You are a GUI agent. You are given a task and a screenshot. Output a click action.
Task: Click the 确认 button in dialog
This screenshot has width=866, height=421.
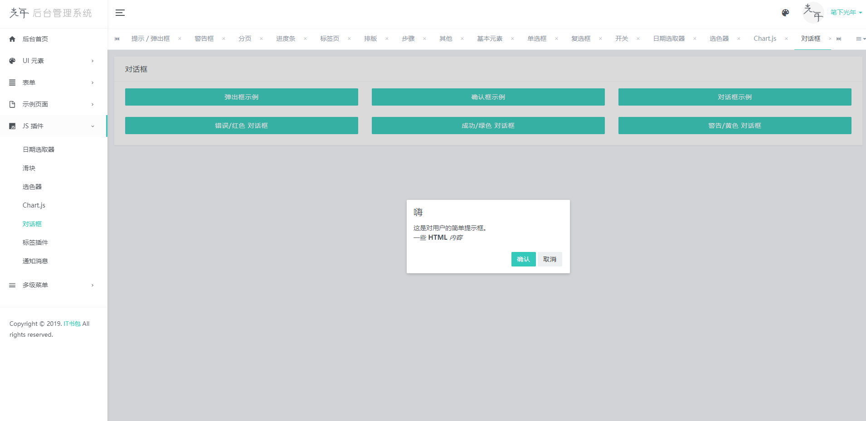524,259
